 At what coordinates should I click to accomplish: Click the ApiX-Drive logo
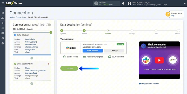pyautogui.click(x=14, y=3)
